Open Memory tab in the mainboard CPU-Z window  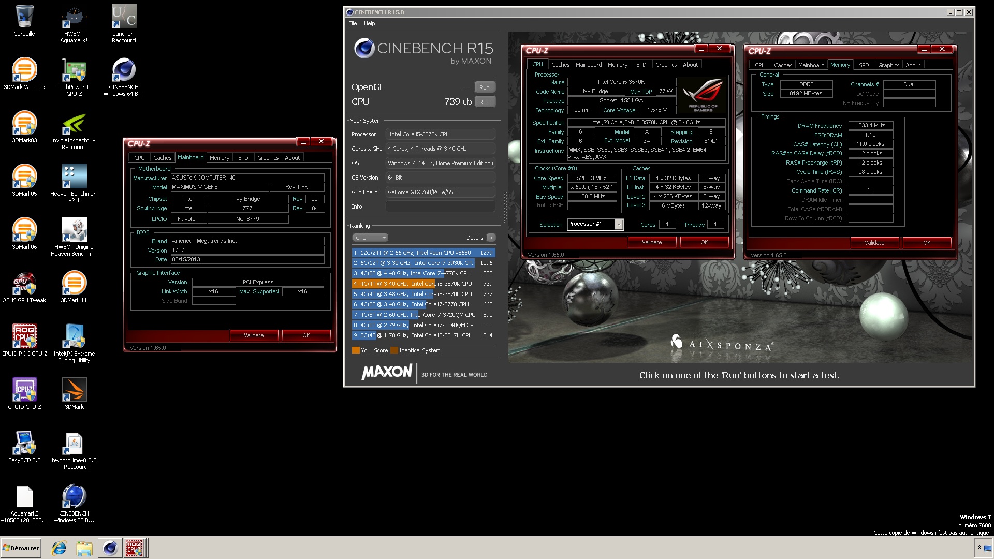click(x=220, y=158)
